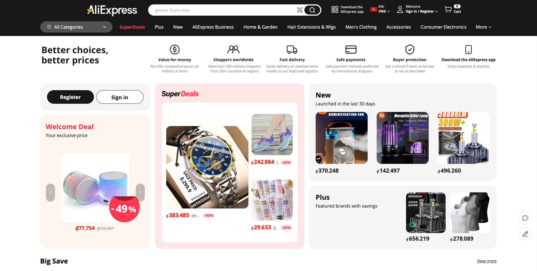Click the QR code app download icon
The height and width of the screenshot is (271, 537).
[335, 10]
